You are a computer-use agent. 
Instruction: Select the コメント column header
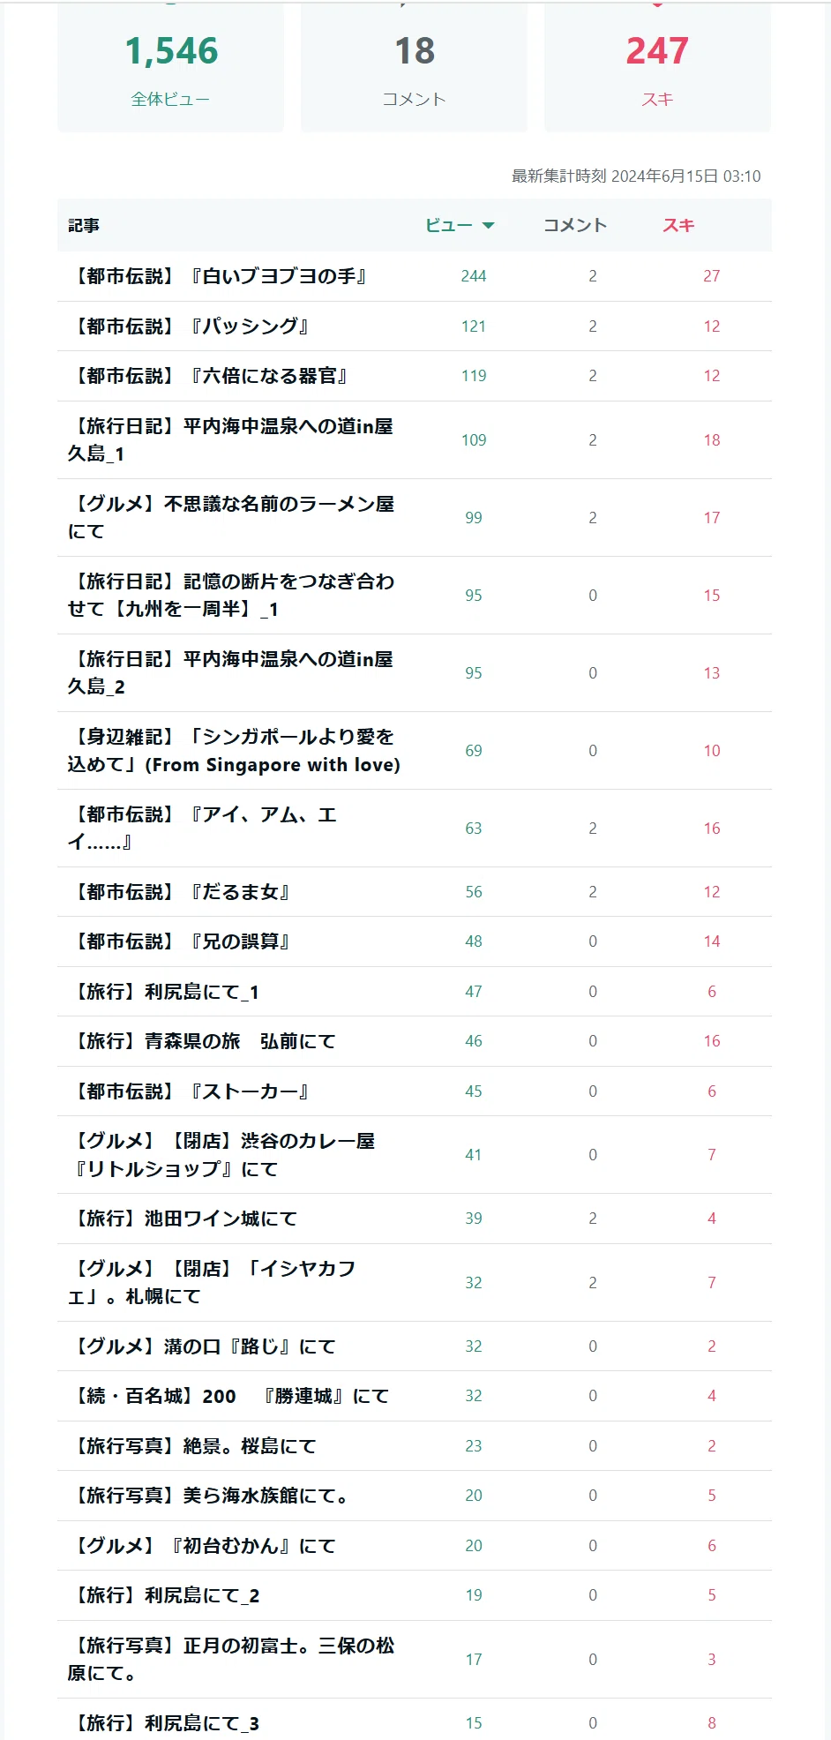[575, 226]
